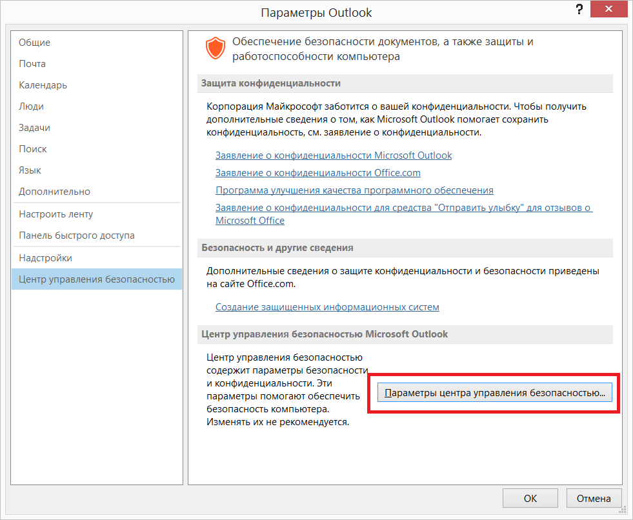
Task: Select the Календарь category in sidebar
Action: 43,85
